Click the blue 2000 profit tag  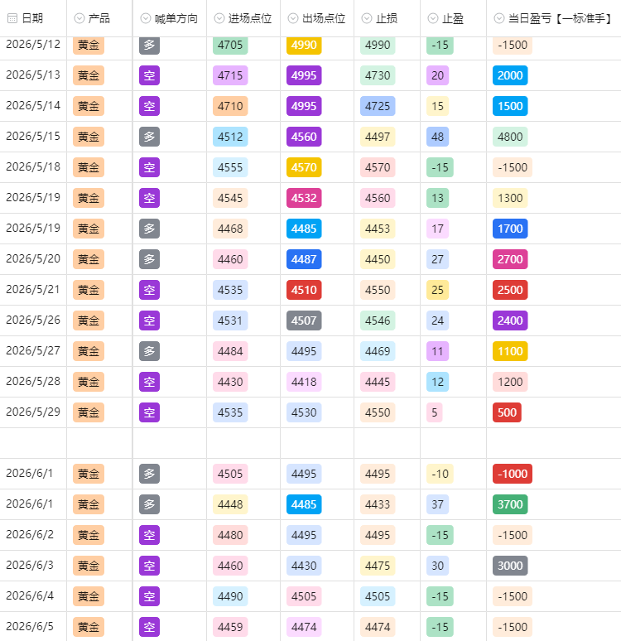510,75
